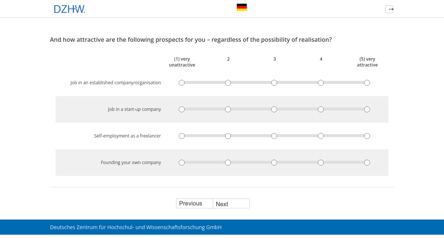Click the DZHW logo
444x238 pixels.
(x=70, y=9)
